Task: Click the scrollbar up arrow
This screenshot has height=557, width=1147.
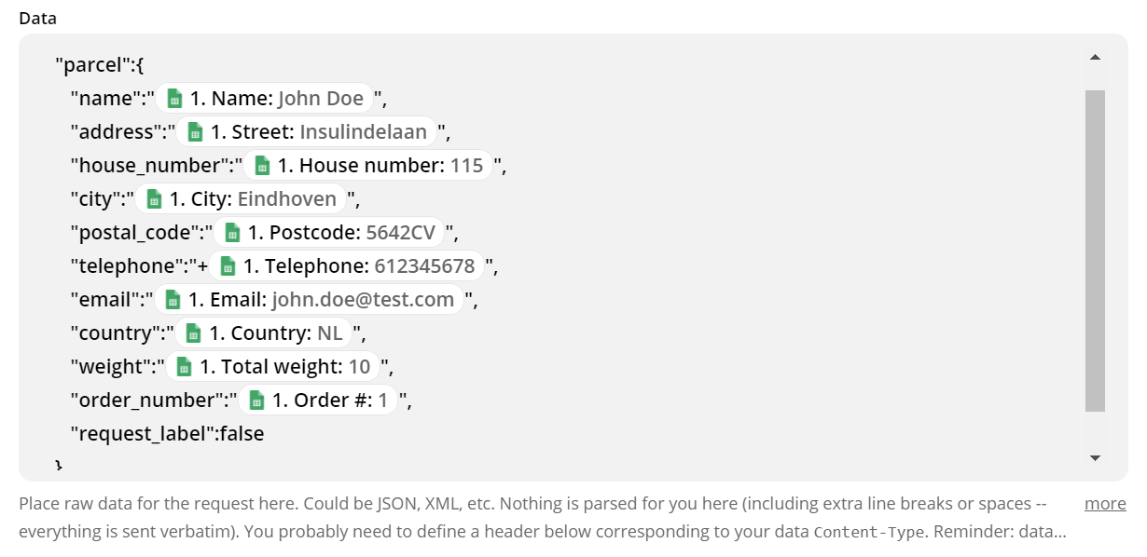Action: pos(1095,58)
